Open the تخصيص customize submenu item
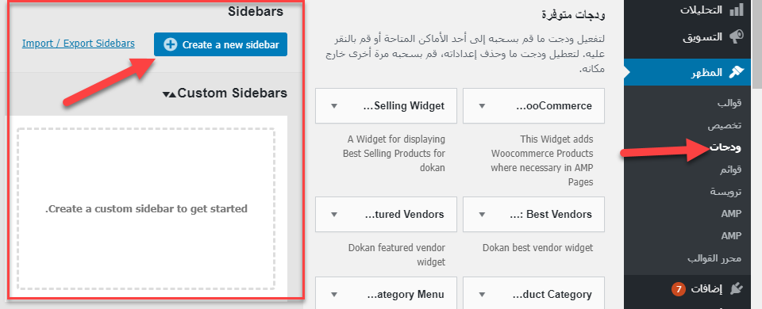762x309 pixels. pos(725,126)
